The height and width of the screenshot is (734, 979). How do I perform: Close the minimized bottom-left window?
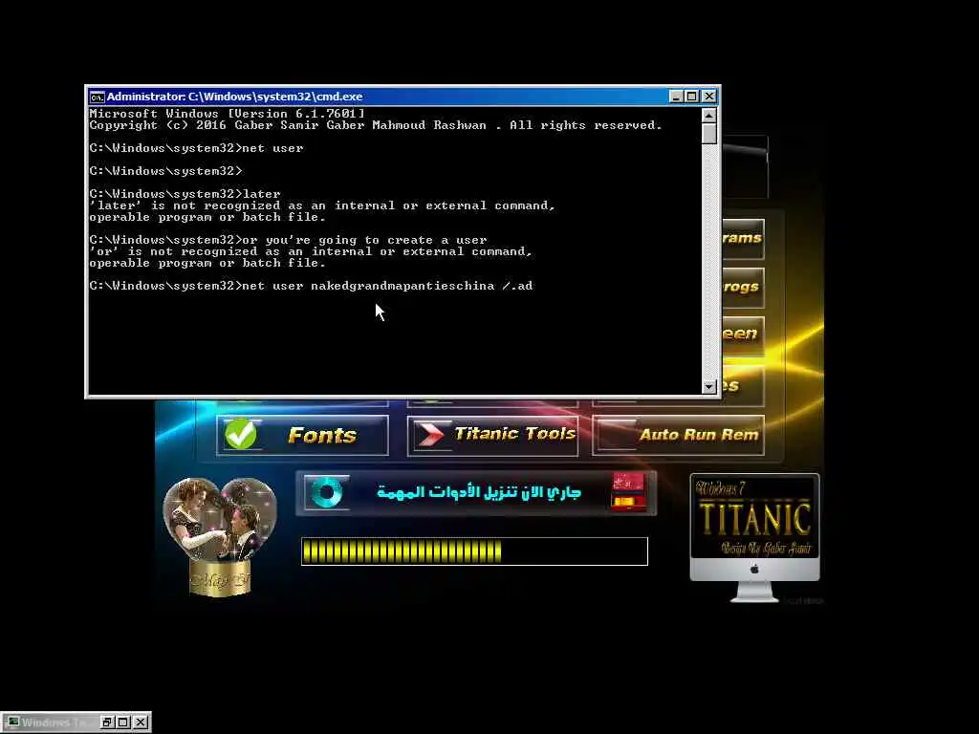(x=141, y=723)
